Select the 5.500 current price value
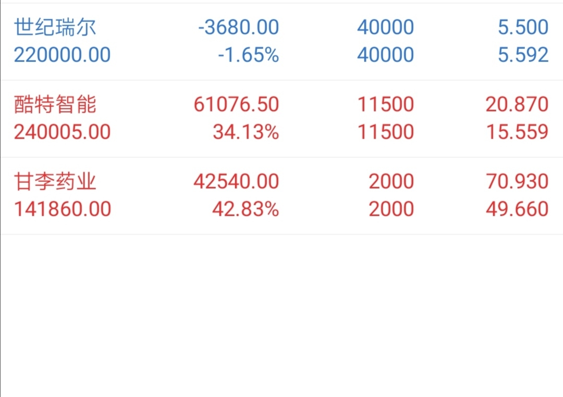The image size is (563, 397). (x=523, y=27)
